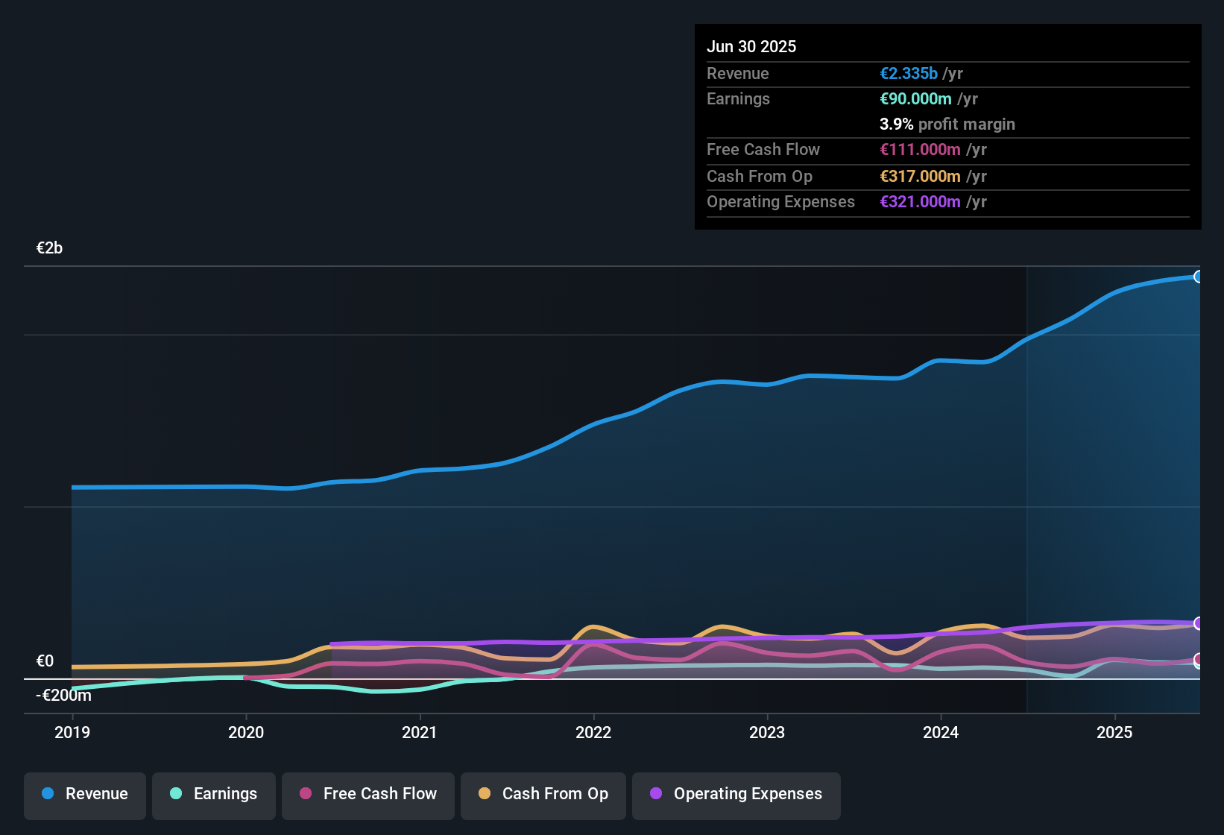Click the teal Earnings dot in the legend
This screenshot has height=835, width=1224.
(x=176, y=795)
